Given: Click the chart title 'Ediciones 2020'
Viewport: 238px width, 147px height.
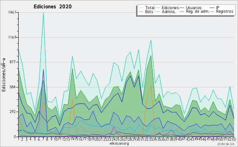Looking at the screenshot, I should pos(52,7).
